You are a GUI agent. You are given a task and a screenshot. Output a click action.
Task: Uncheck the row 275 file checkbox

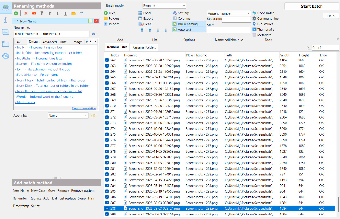coord(107,134)
